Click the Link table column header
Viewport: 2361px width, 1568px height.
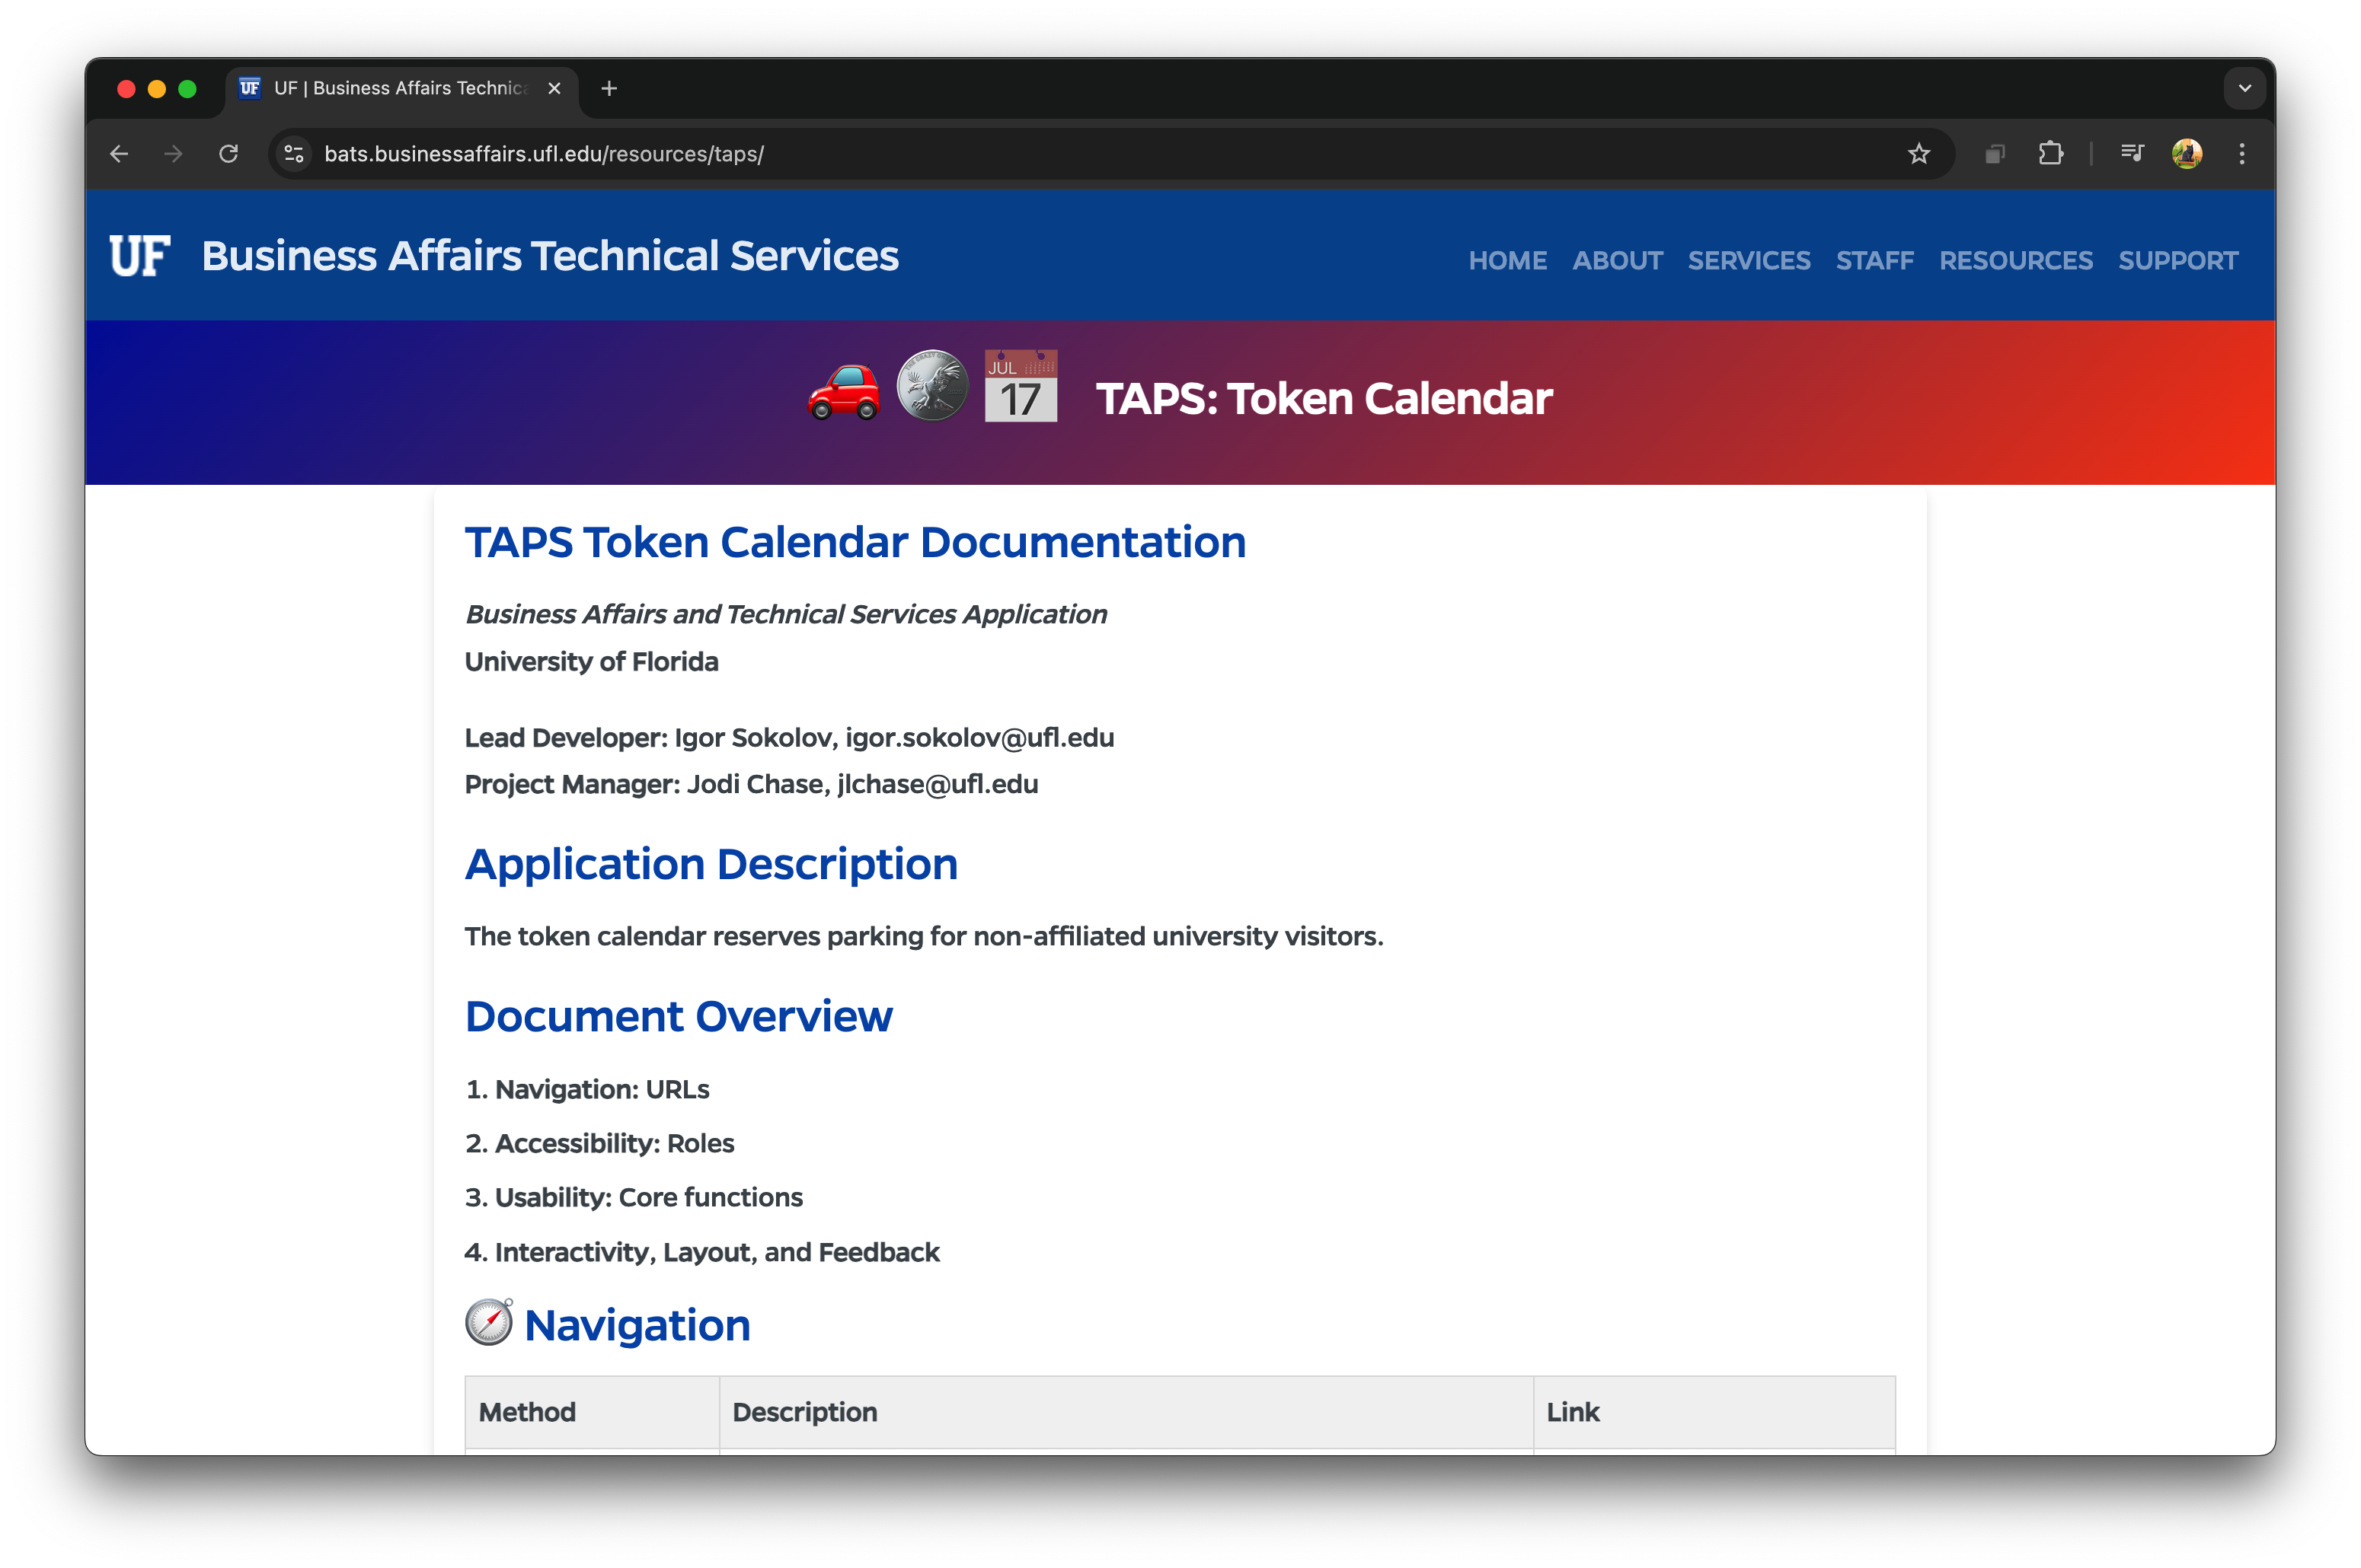click(1714, 1412)
